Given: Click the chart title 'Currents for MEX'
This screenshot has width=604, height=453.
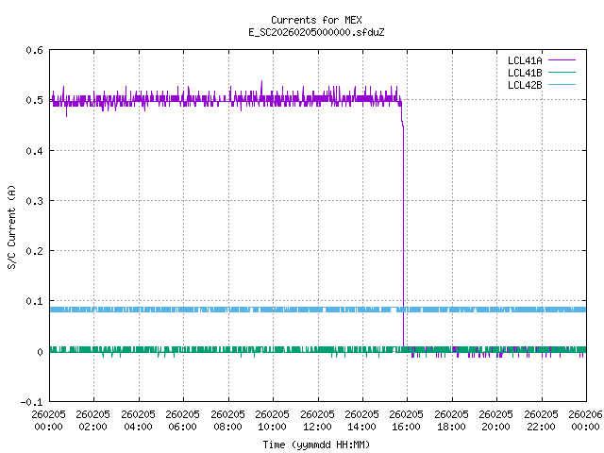Looking at the screenshot, I should (x=315, y=20).
